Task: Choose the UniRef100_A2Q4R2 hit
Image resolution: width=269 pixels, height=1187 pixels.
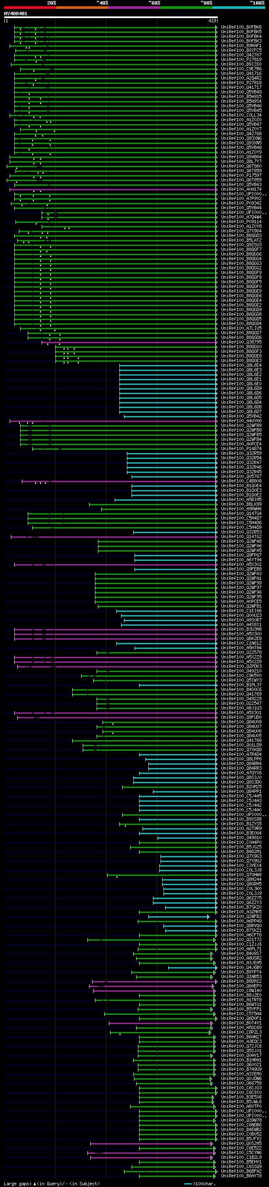Action: 241,78
